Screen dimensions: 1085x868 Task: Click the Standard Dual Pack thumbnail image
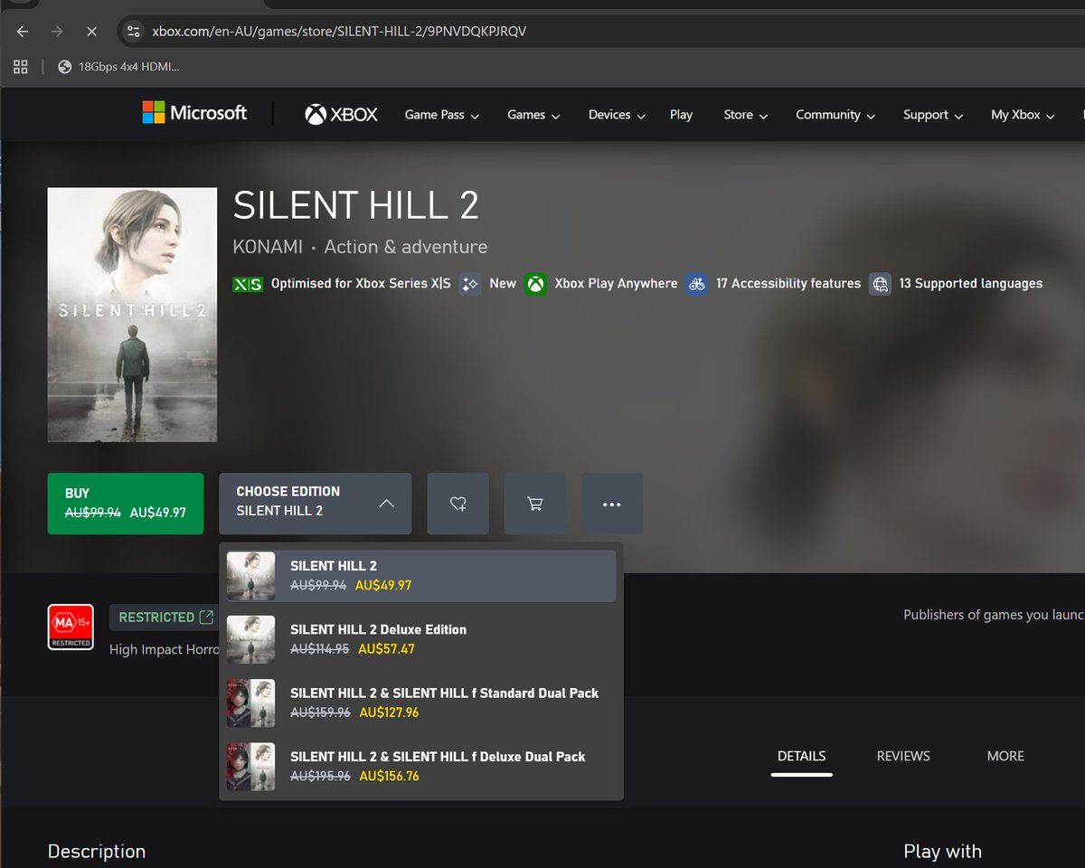250,703
